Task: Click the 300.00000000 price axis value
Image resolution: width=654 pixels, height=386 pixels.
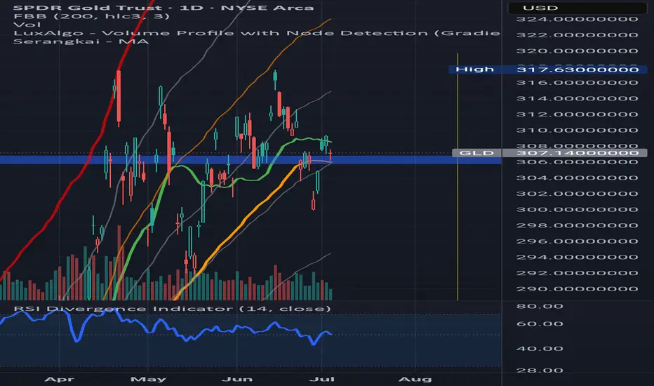Action: point(578,209)
